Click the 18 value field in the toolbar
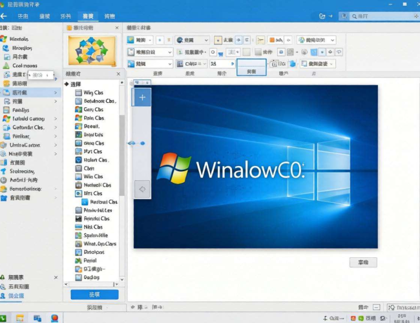The height and width of the screenshot is (323, 420). pyautogui.click(x=222, y=64)
